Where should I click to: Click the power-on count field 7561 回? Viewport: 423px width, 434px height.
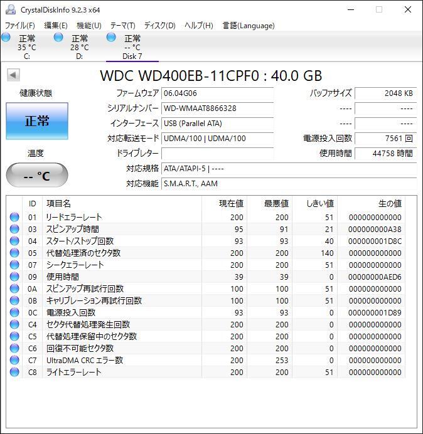click(385, 138)
